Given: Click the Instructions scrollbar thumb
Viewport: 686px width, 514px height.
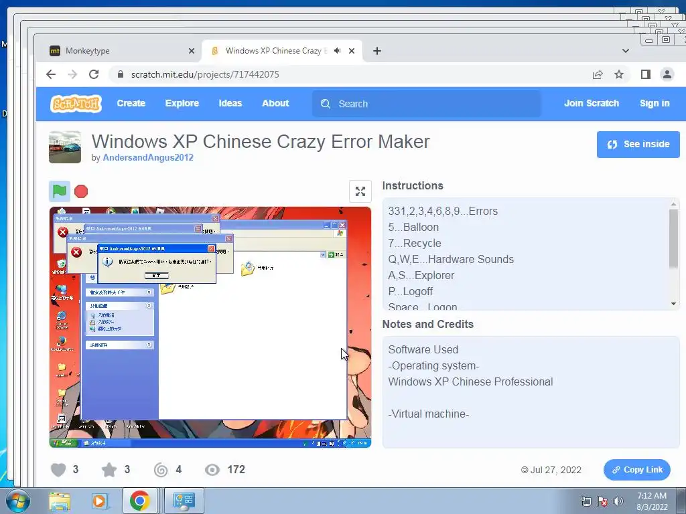Looking at the screenshot, I should click(x=673, y=239).
